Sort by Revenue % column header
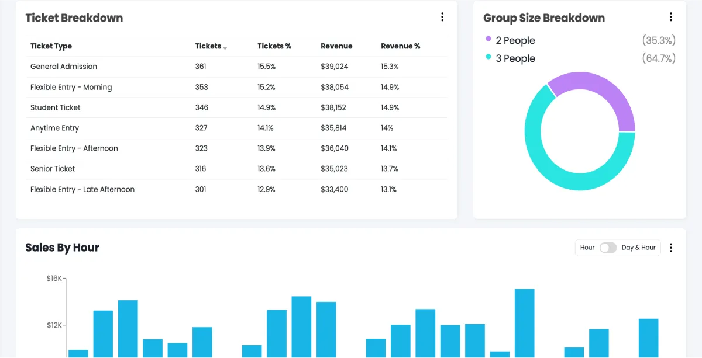The image size is (702, 358). click(401, 46)
